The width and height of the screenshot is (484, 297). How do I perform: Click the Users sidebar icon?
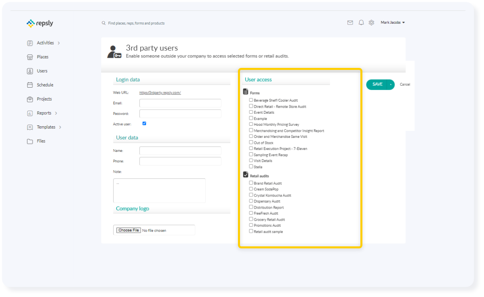click(30, 71)
